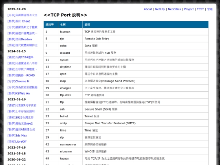Screen dimensions: 220x165
Task: Open the '[教學]最後支援sse2' article link
Action: point(20,123)
